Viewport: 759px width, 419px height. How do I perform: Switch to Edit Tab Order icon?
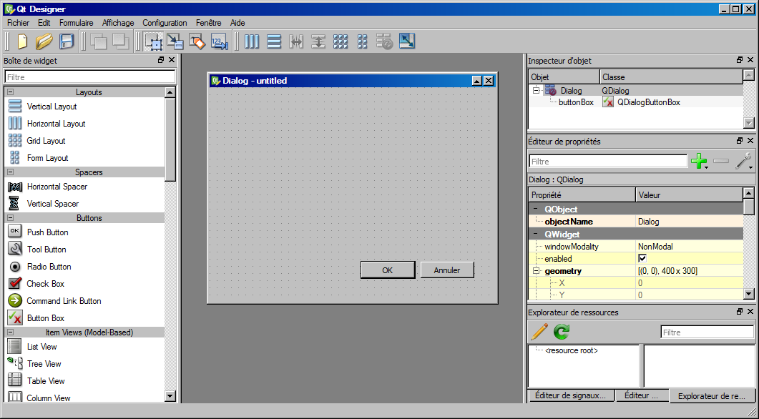point(220,41)
